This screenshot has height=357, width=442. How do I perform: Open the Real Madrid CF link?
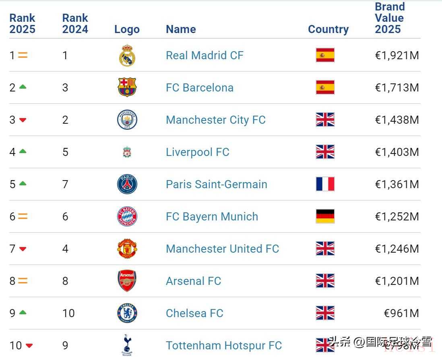[204, 55]
